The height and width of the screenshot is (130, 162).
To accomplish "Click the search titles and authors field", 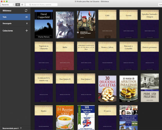I will tap(42, 5).
